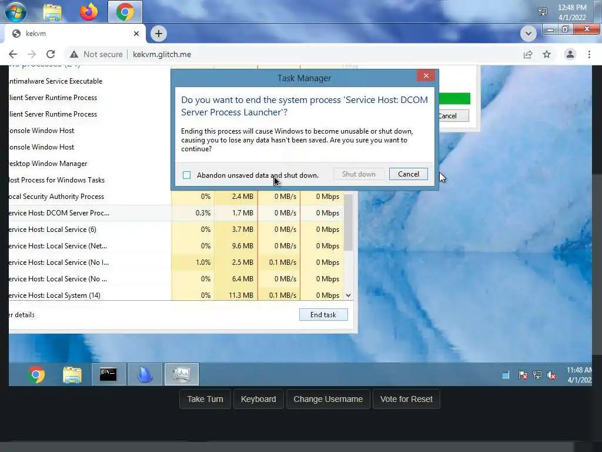Click the End task button

[323, 315]
